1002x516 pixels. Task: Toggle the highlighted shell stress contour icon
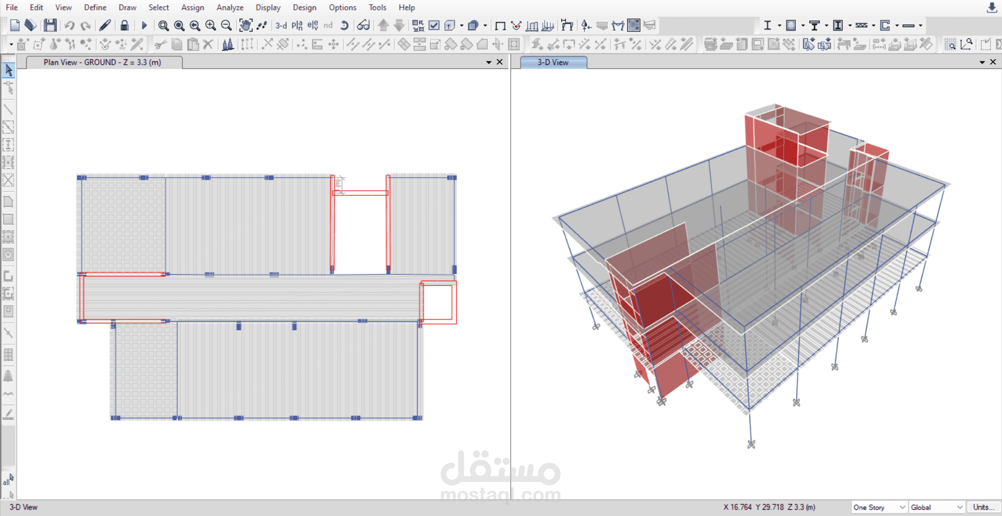[634, 25]
